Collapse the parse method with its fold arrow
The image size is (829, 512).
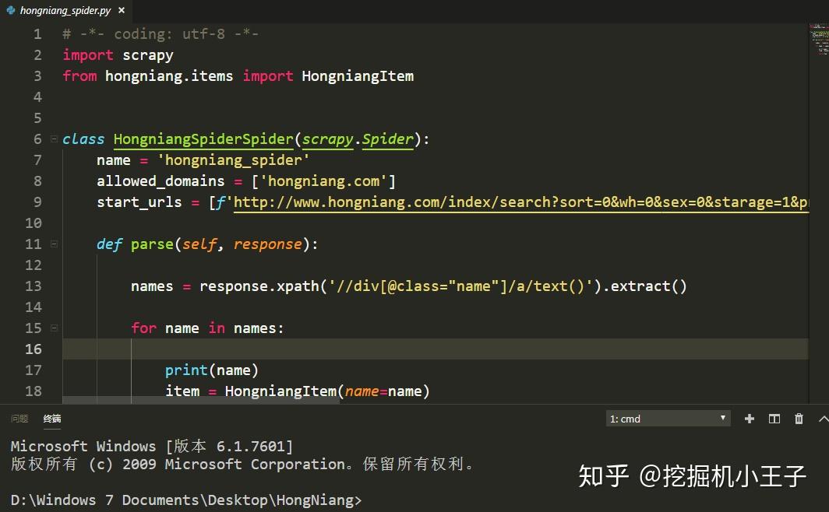click(53, 243)
